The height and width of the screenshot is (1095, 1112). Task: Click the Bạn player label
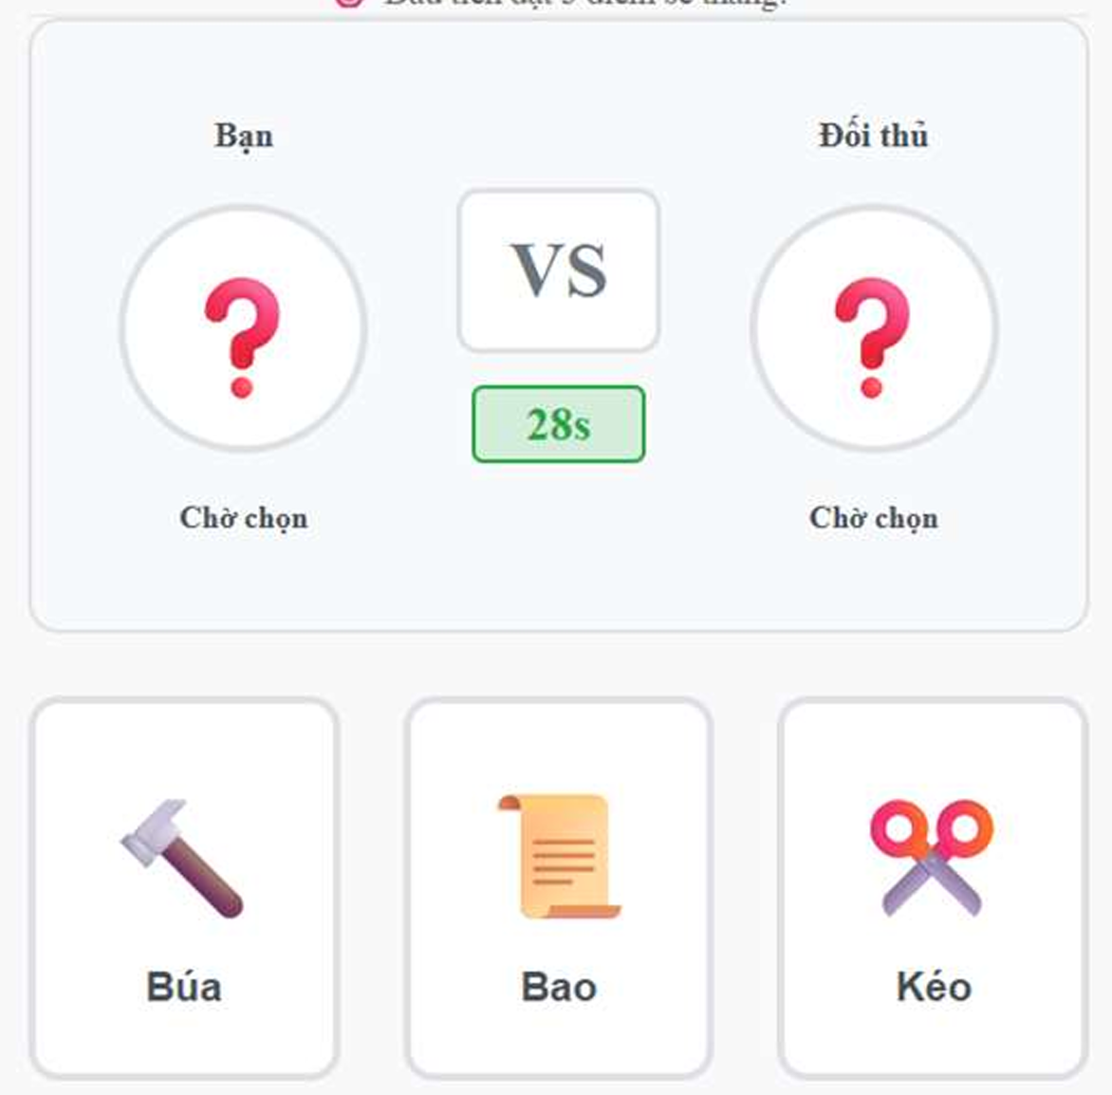243,136
